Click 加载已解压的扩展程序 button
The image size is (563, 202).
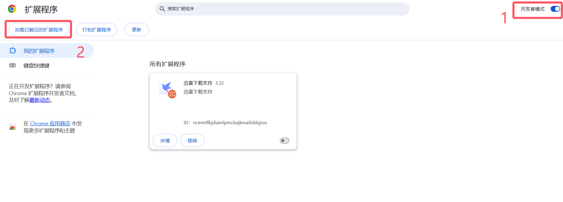point(39,30)
